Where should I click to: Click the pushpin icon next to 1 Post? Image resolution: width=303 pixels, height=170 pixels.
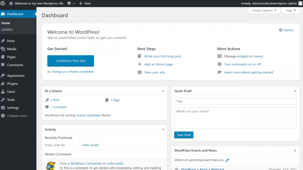[47, 100]
